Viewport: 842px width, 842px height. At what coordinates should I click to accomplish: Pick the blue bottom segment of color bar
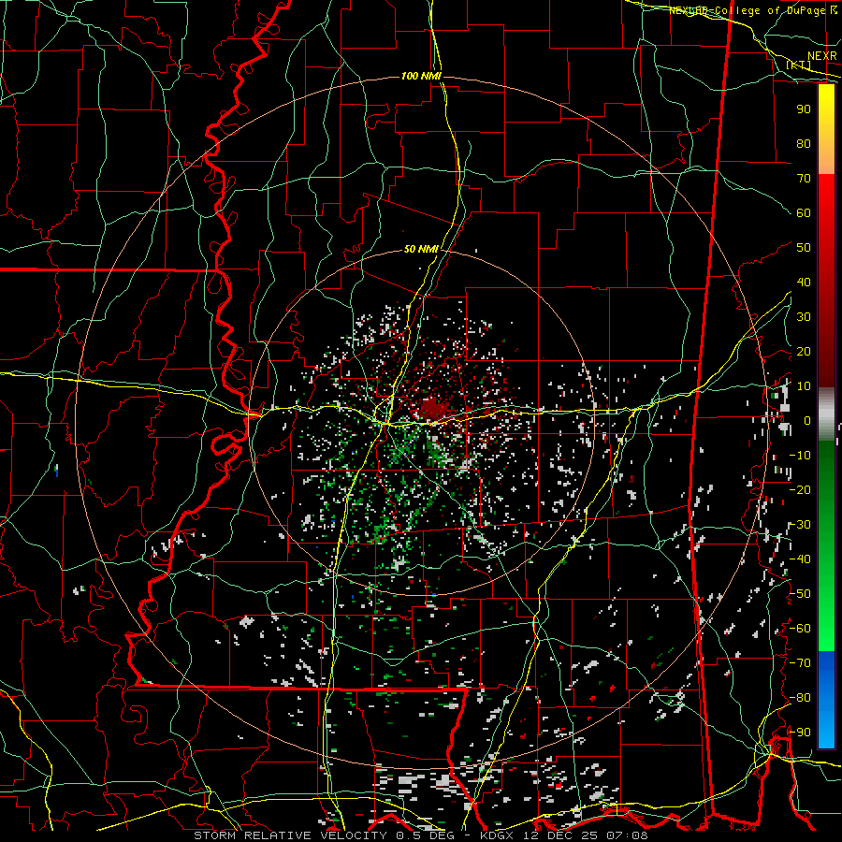826,700
